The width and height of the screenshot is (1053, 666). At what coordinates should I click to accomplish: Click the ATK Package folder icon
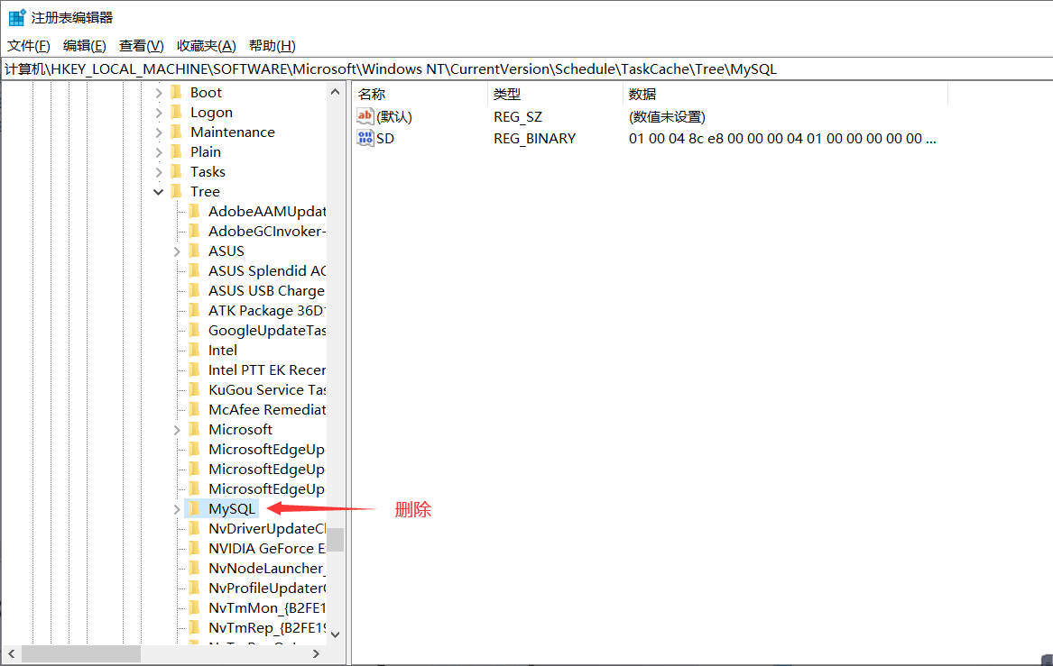point(195,310)
